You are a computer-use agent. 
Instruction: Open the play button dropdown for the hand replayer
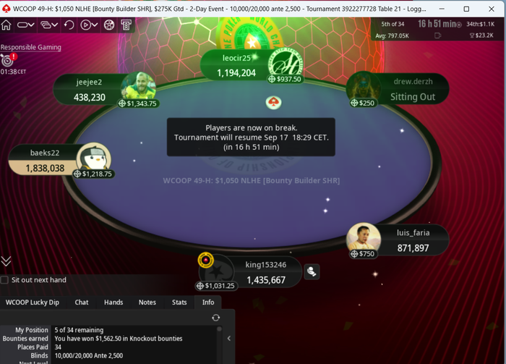click(x=89, y=25)
